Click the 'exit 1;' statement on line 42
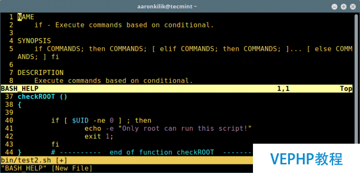This screenshot has height=173, width=360. (99, 136)
